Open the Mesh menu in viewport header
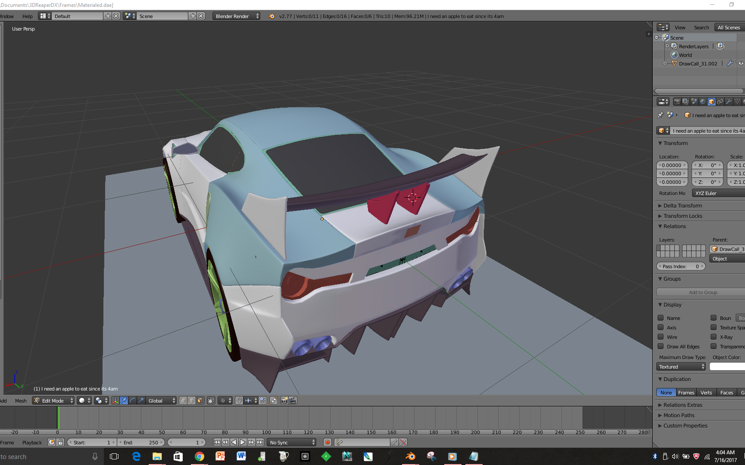The image size is (745, 465). (x=21, y=401)
